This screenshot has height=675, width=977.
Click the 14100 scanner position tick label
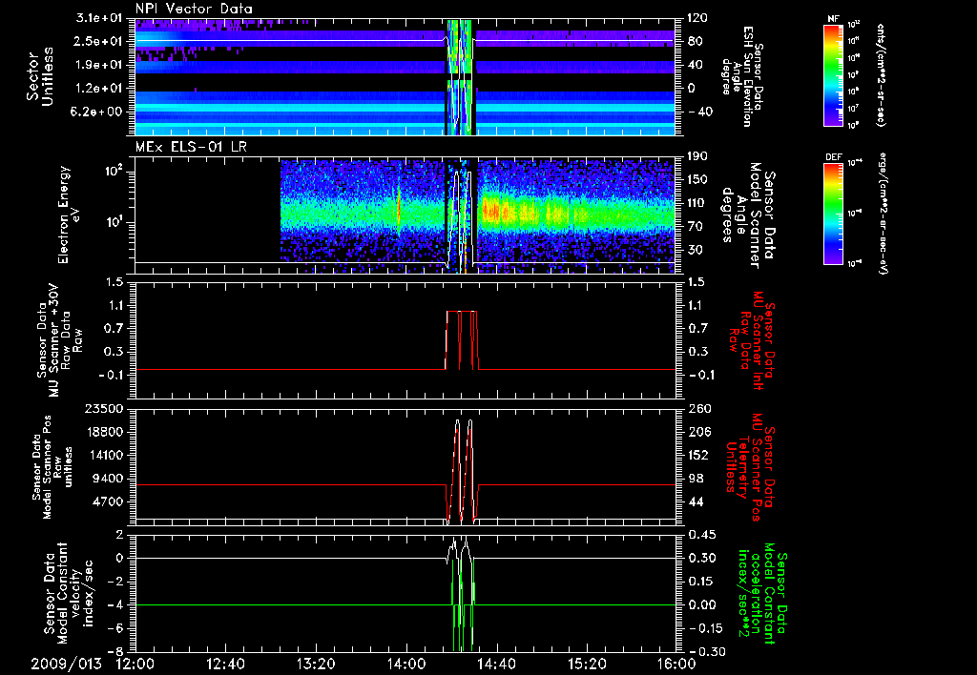coord(105,455)
